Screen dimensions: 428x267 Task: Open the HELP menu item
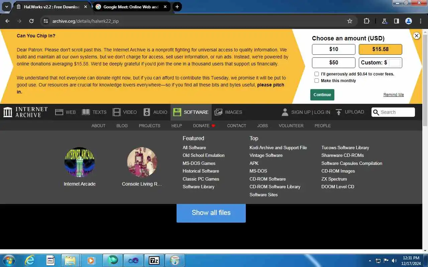click(177, 126)
